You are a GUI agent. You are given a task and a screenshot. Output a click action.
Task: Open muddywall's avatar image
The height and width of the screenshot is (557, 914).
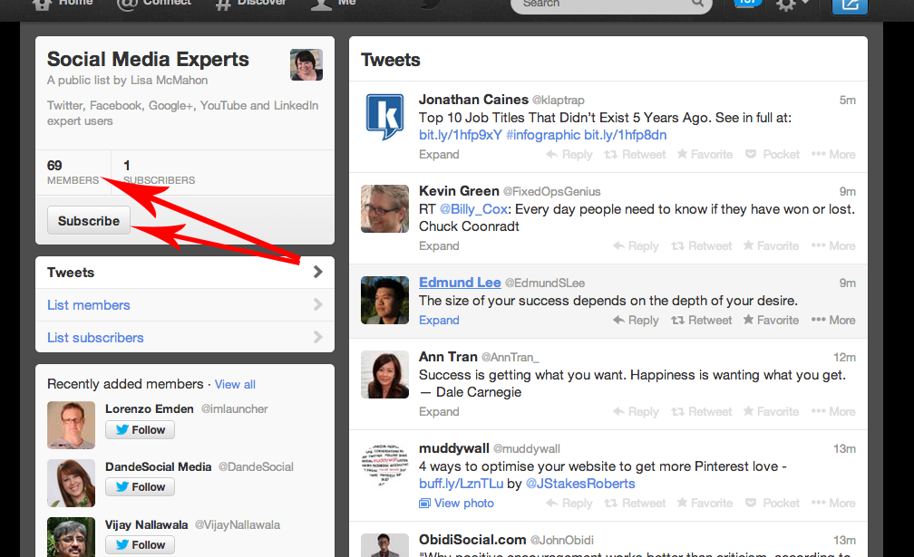pyautogui.click(x=384, y=466)
